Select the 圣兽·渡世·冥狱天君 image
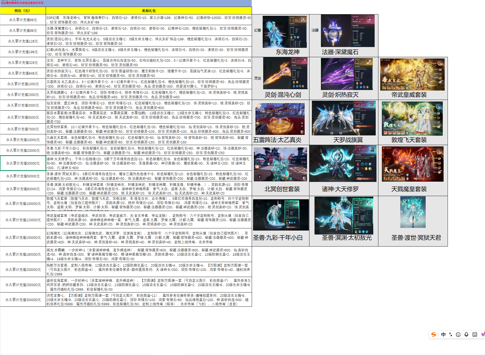 (413, 212)
